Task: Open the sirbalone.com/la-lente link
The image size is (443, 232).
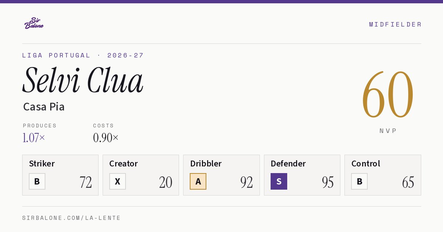Action: tap(72, 218)
